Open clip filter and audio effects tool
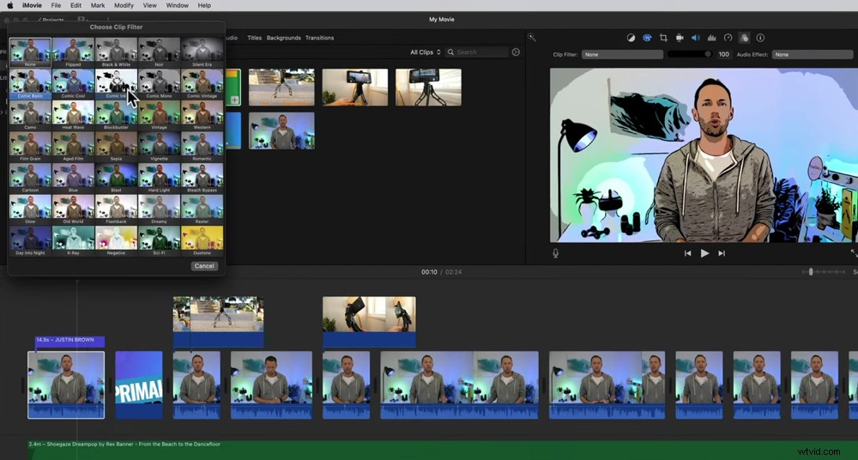This screenshot has width=858, height=460. click(x=744, y=38)
